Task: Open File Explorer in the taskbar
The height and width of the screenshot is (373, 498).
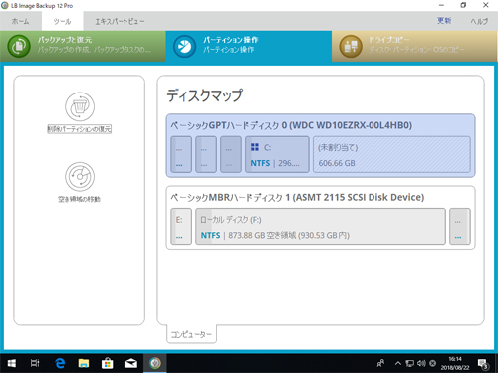Action: pyautogui.click(x=84, y=363)
